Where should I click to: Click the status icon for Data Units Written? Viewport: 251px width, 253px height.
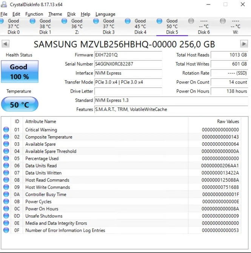pos(6,173)
